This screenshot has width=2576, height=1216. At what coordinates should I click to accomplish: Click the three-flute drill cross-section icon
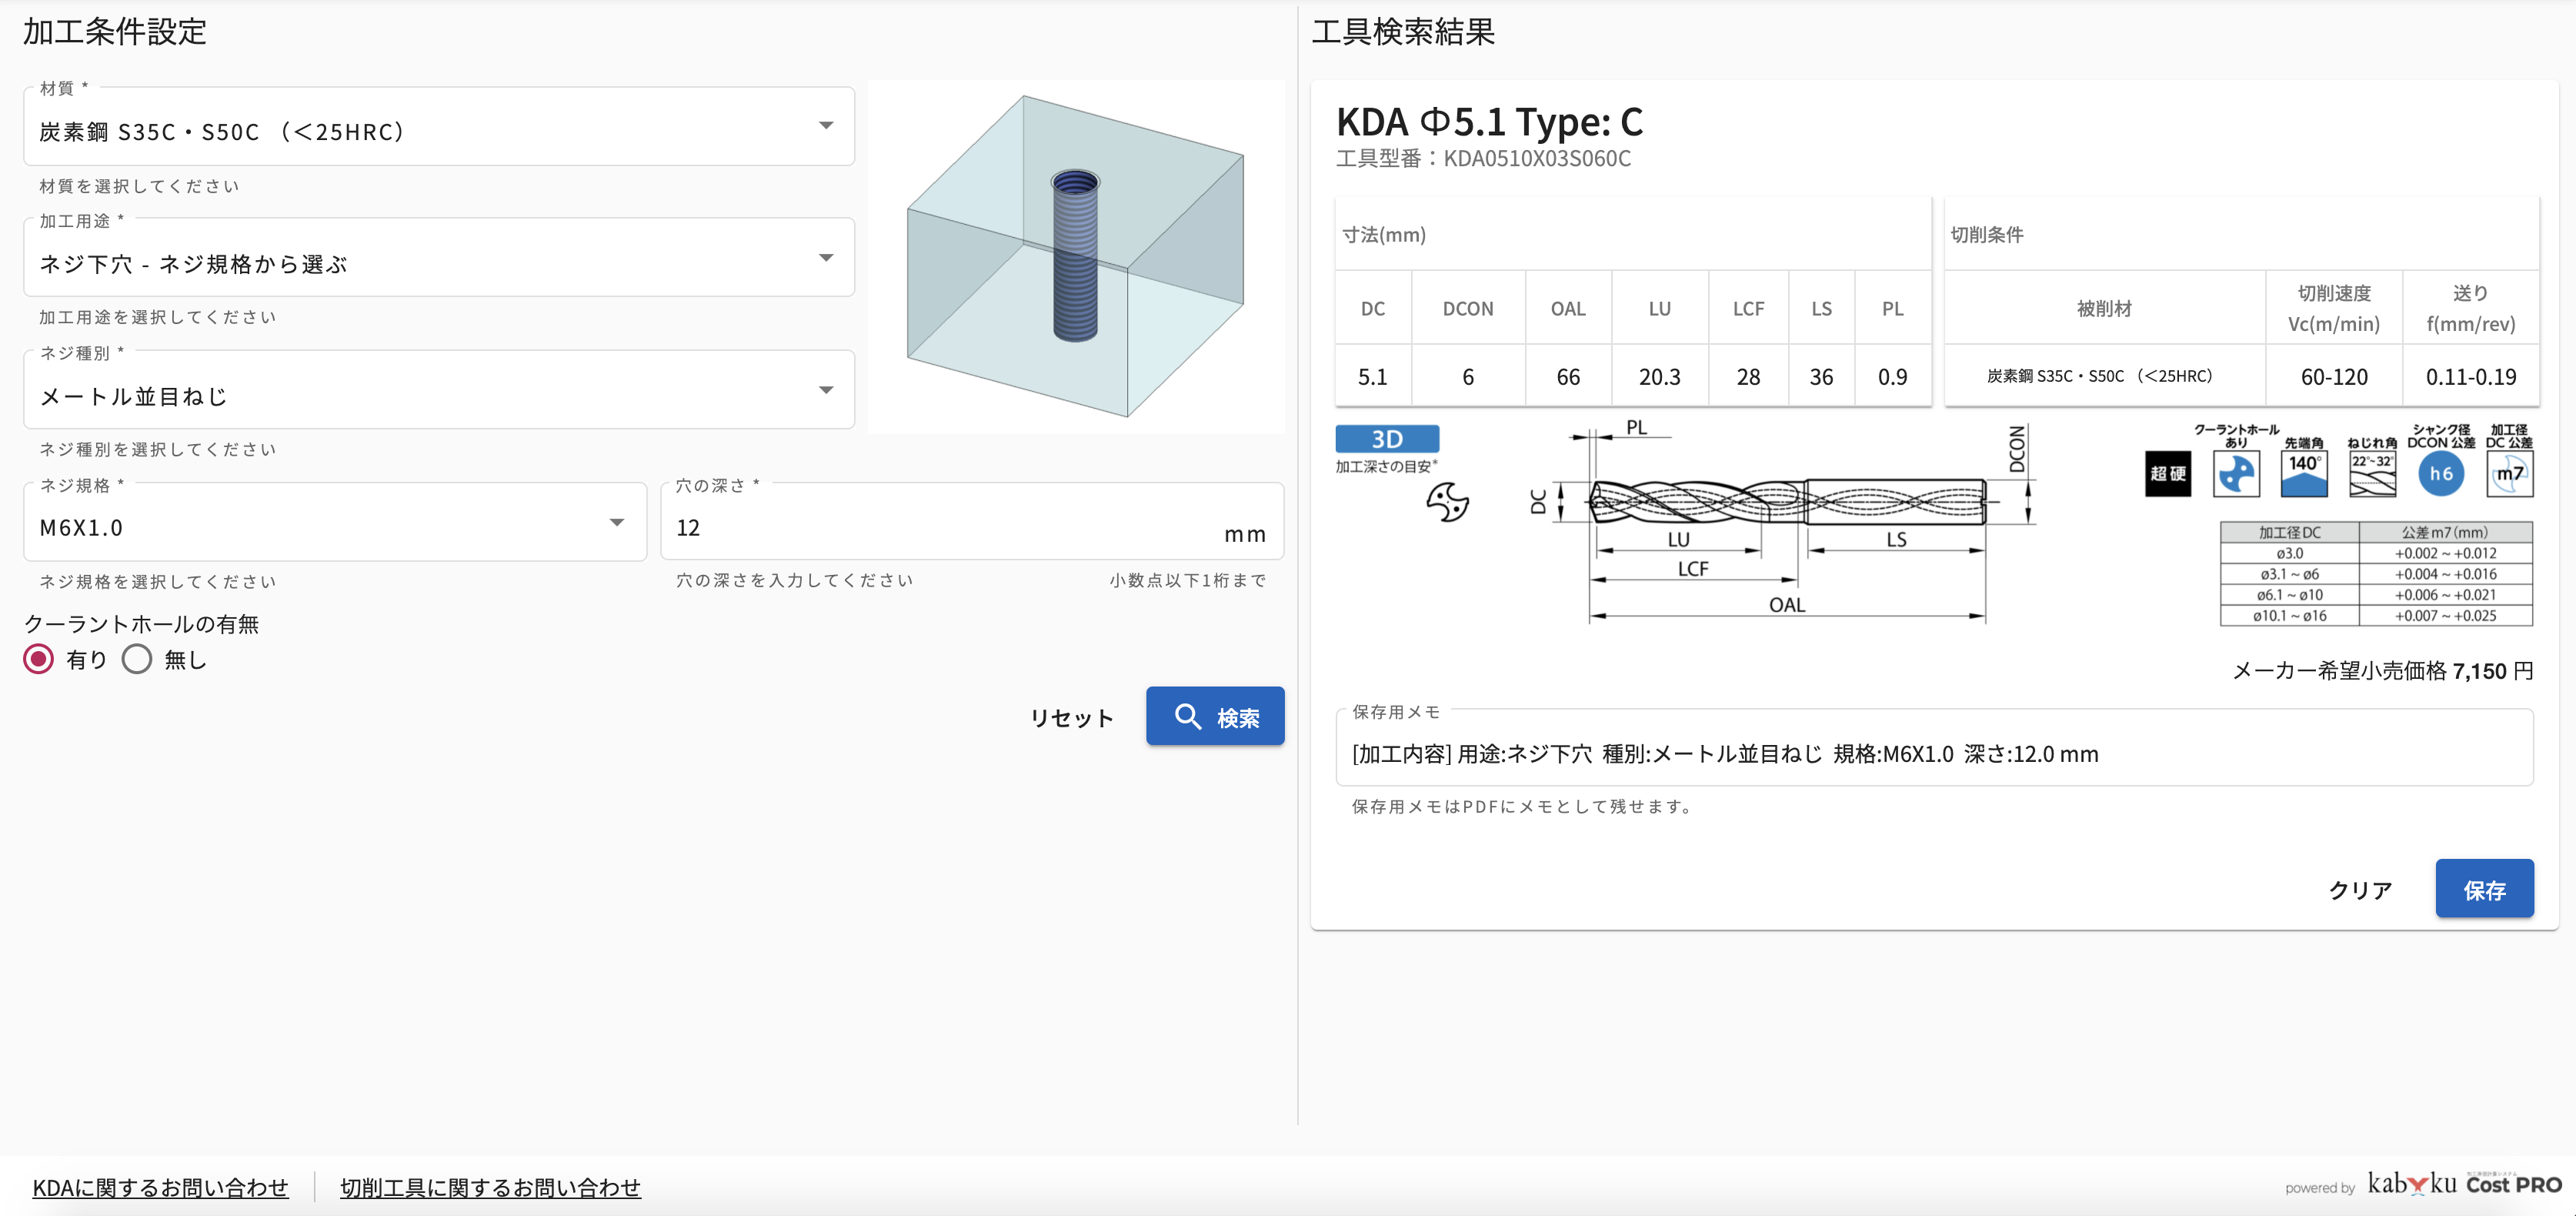tap(1447, 502)
